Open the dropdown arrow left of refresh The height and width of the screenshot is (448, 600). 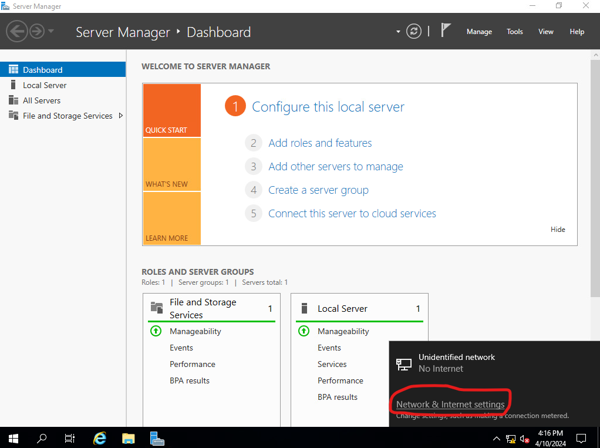[x=398, y=32]
